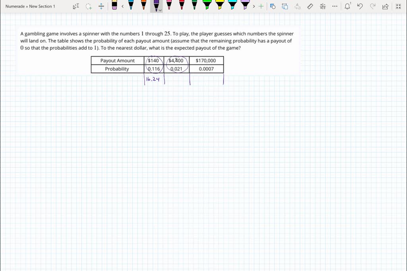The image size is (407, 271).
Task: Toggle the Ruler tool
Action: [310, 6]
